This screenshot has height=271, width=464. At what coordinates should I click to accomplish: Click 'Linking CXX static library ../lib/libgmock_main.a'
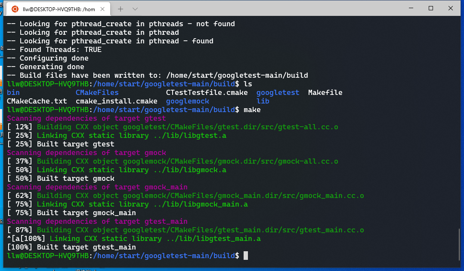point(142,204)
